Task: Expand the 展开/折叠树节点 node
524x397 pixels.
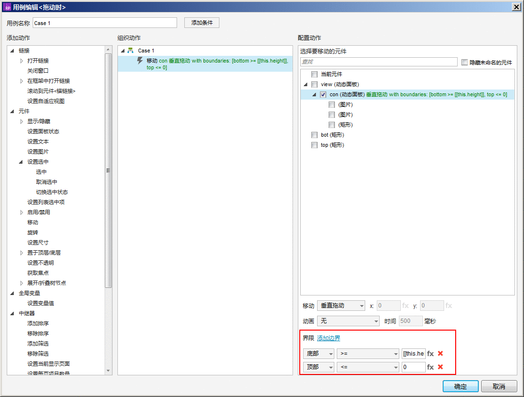Action: 21,283
